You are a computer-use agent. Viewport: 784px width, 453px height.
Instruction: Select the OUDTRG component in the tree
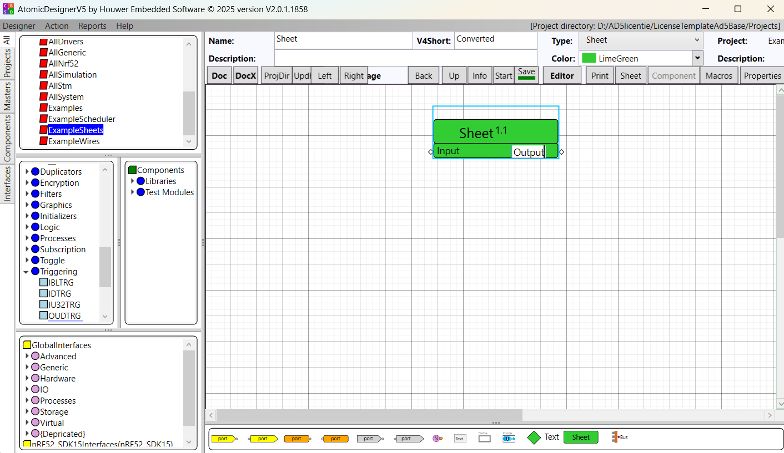pos(64,316)
